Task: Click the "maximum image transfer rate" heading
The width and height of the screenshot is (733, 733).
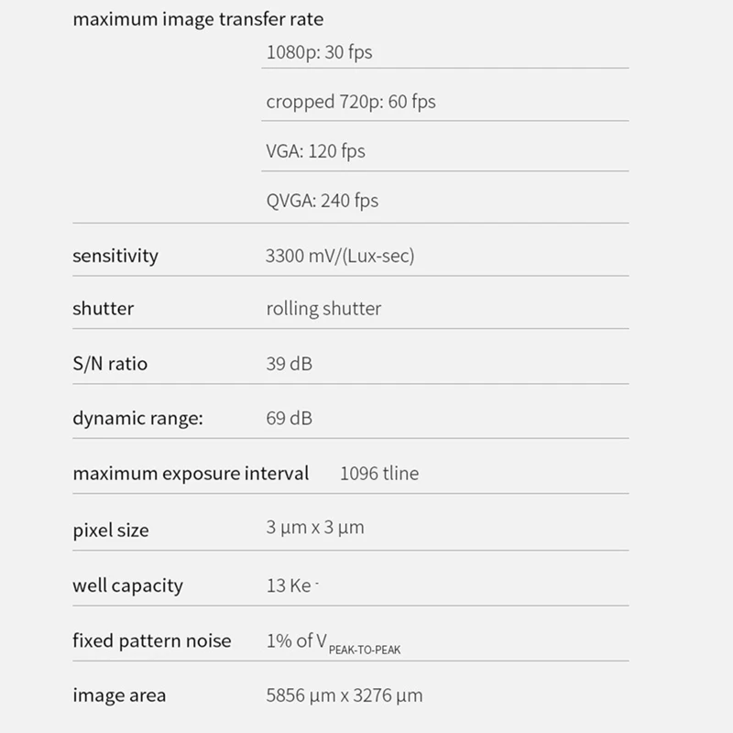Action: [x=197, y=19]
